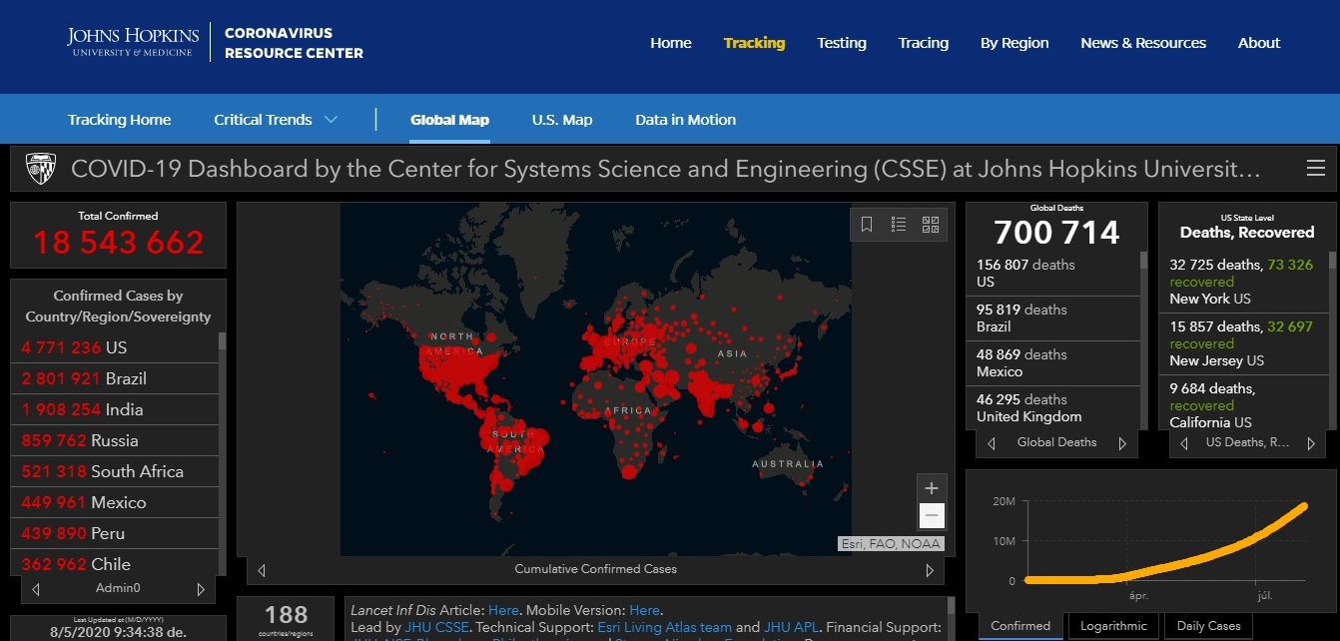Go to previous Admin0 list view

point(36,589)
